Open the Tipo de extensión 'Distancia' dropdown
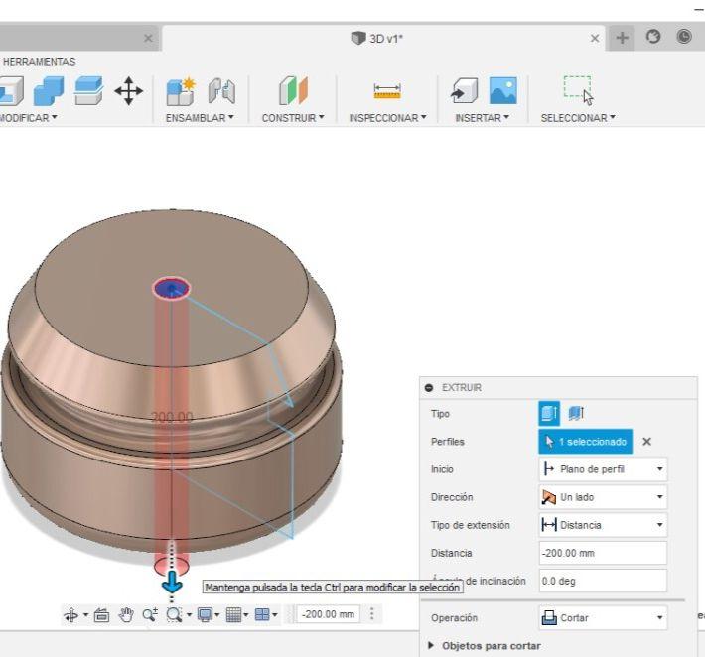 [x=603, y=525]
